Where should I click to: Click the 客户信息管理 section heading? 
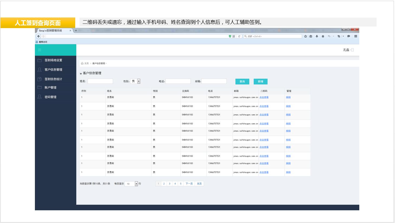coord(92,73)
